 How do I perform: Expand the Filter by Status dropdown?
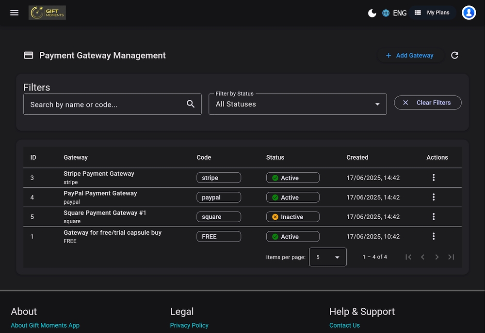[x=297, y=104]
